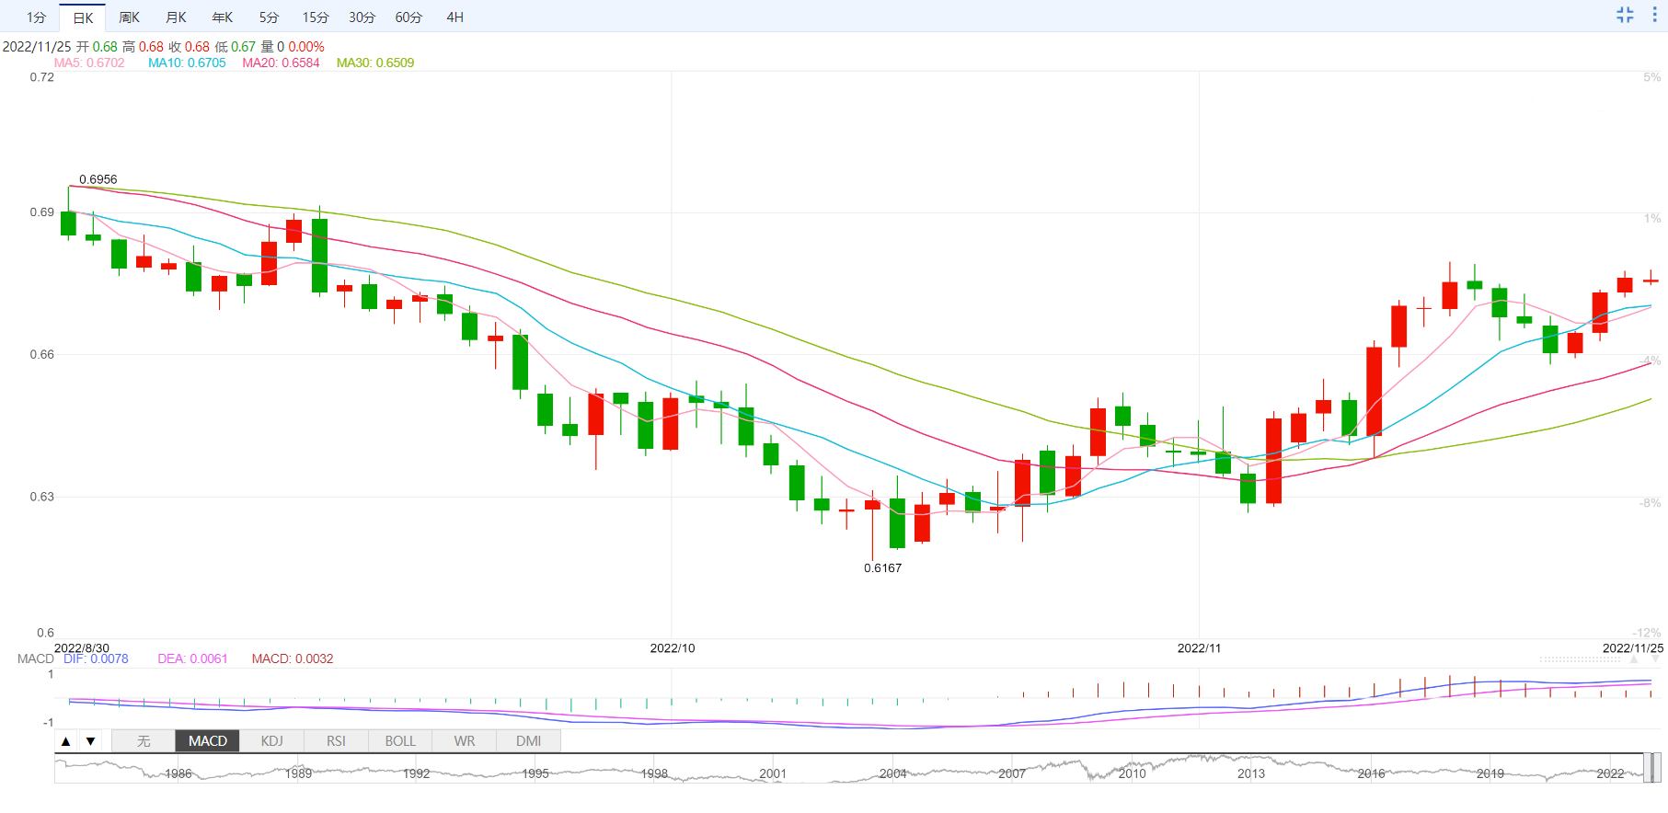Viewport: 1668px width, 813px height.
Task: Click the black down-triangle indicator panel button
Action: point(90,741)
